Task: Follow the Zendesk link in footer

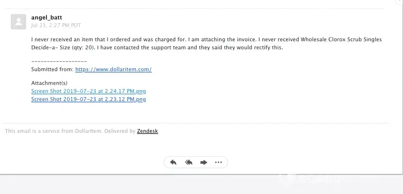Action: pyautogui.click(x=147, y=131)
